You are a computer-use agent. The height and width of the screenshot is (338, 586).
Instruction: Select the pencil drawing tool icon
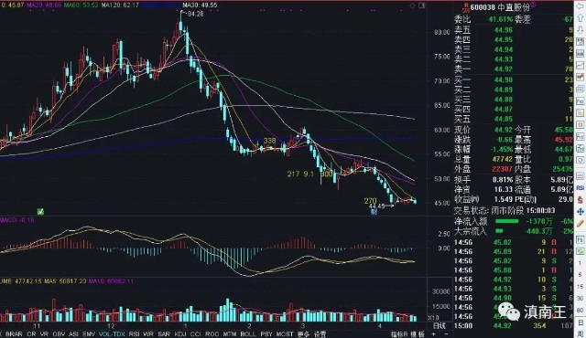pos(580,224)
